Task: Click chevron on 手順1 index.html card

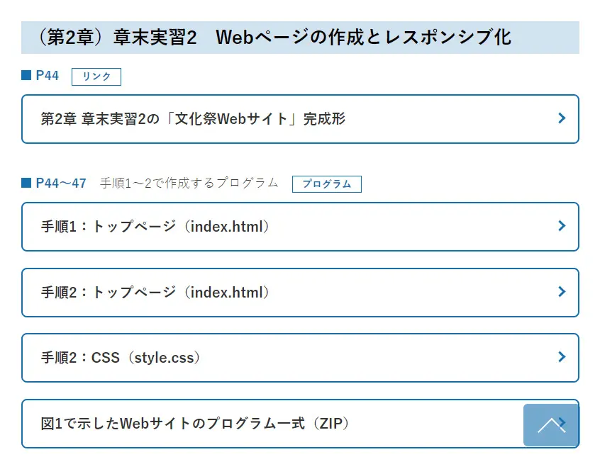Action: coord(562,226)
